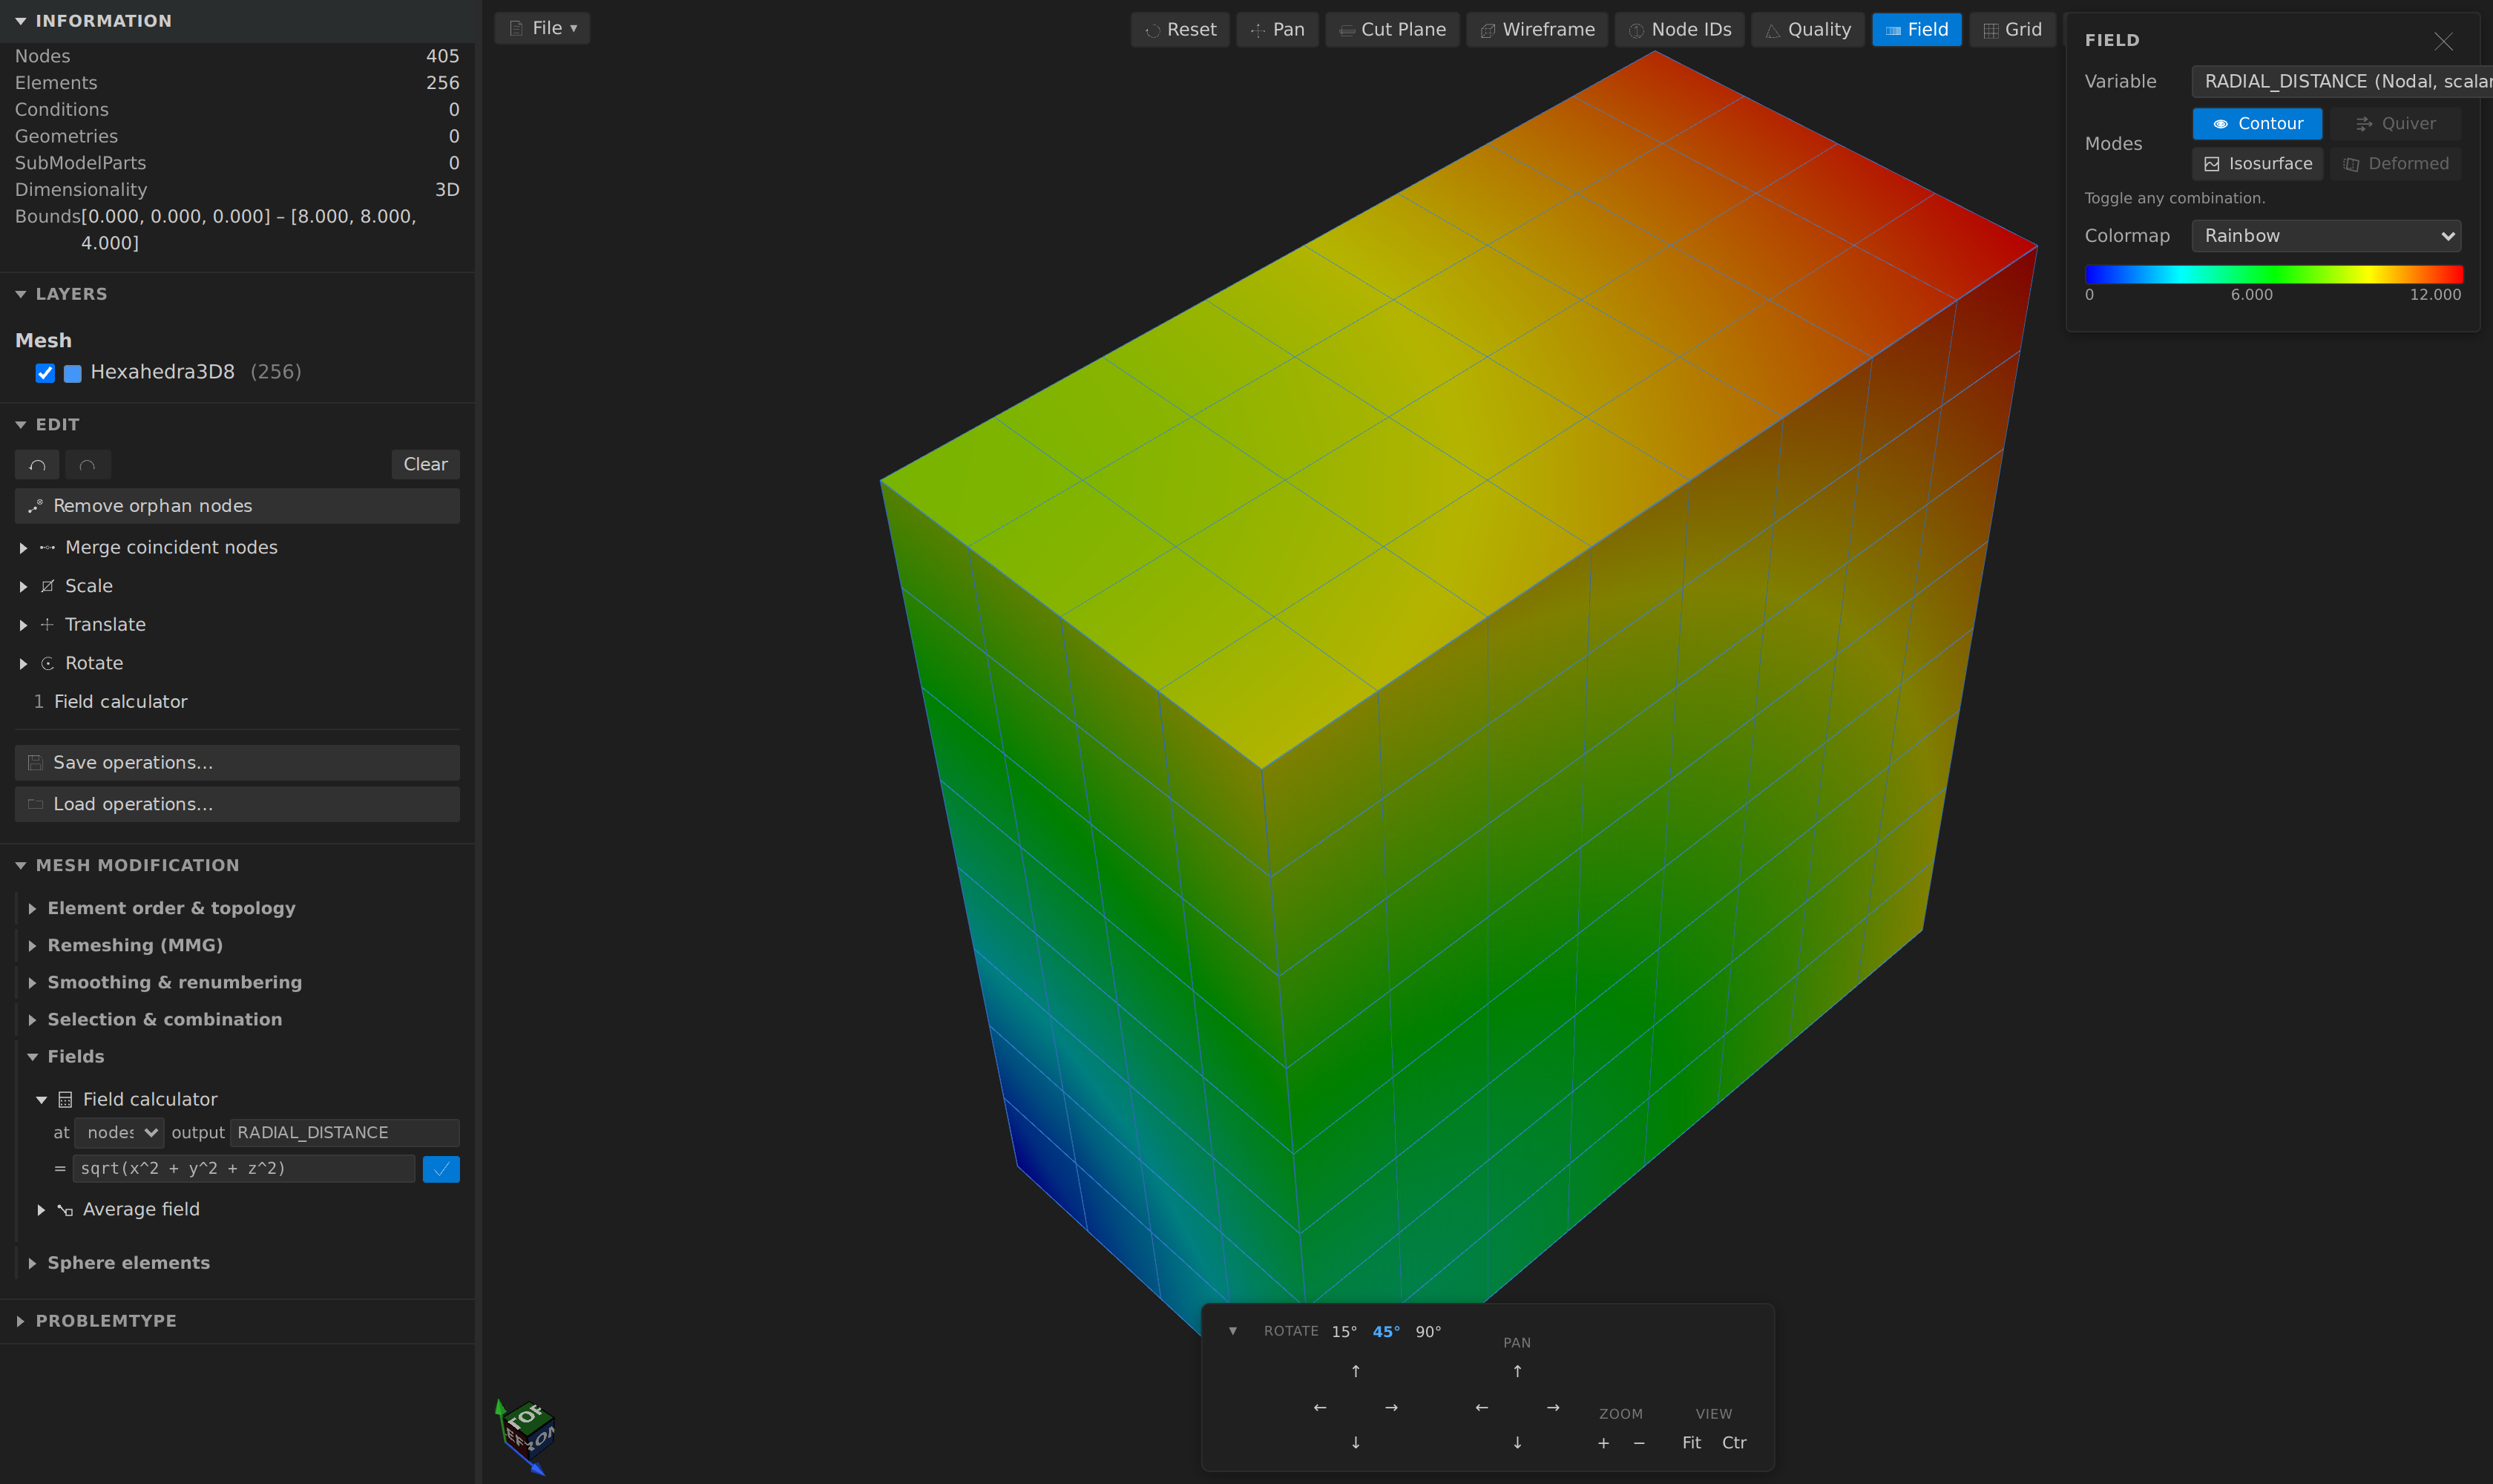
Task: Toggle Quiver mode
Action: click(2395, 123)
